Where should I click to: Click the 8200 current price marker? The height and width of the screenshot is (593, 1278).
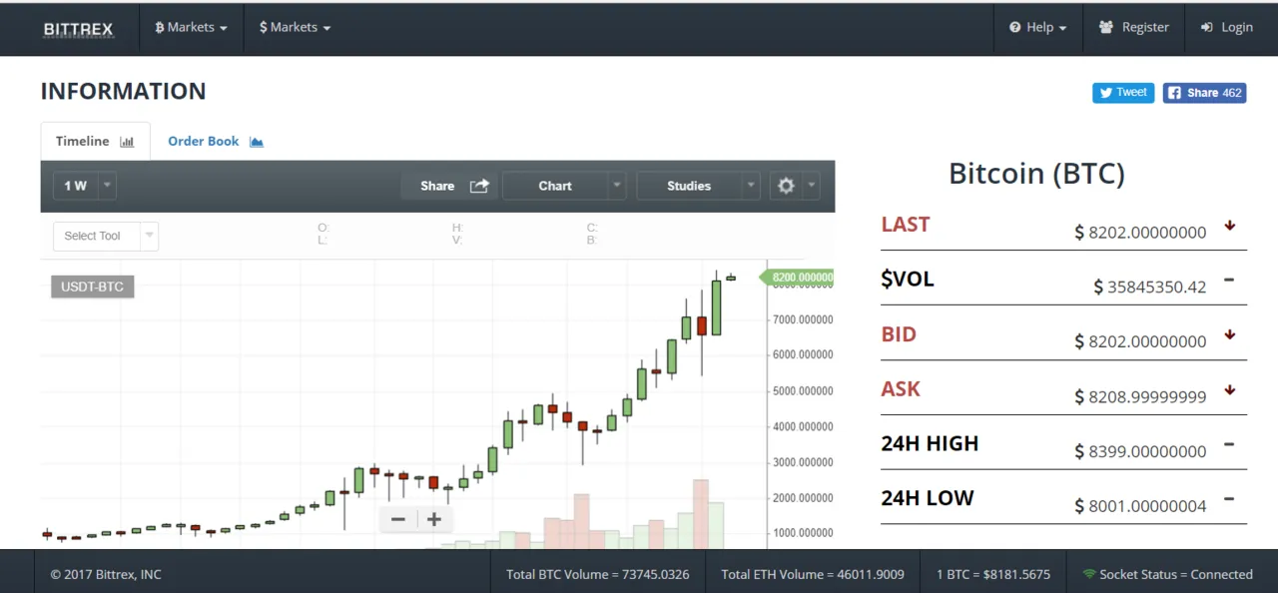(798, 278)
